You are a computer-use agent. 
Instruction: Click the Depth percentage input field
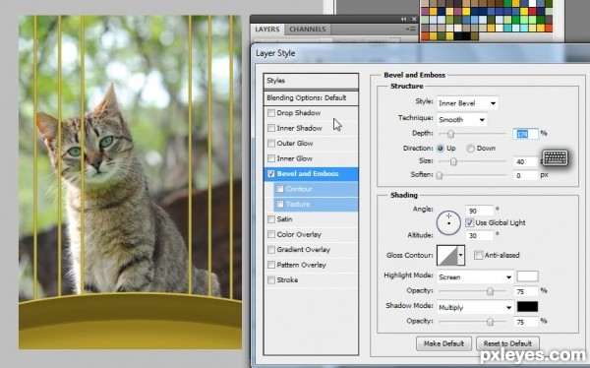(x=525, y=134)
